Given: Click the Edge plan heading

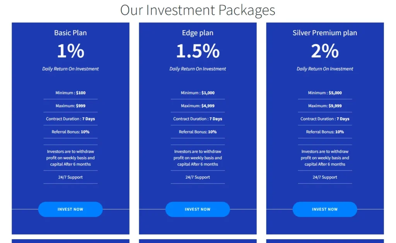Looking at the screenshot, I should (x=198, y=33).
